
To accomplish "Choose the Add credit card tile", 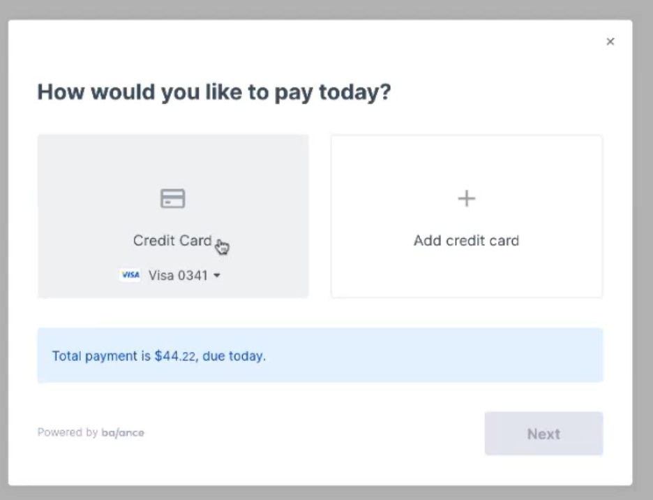I will [467, 216].
